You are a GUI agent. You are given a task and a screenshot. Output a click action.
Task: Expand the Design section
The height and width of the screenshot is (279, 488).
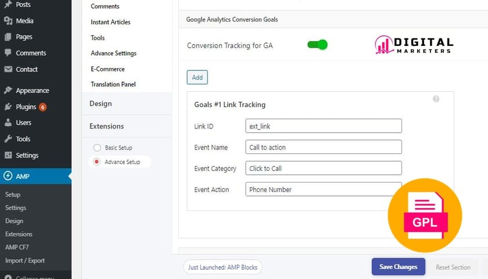click(101, 103)
